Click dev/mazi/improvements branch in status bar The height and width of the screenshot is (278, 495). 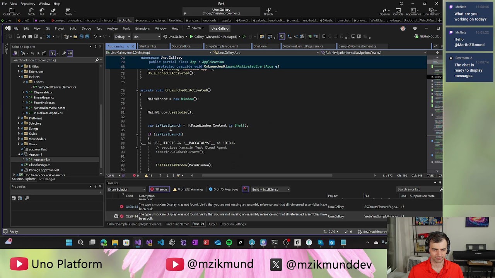pos(372,232)
